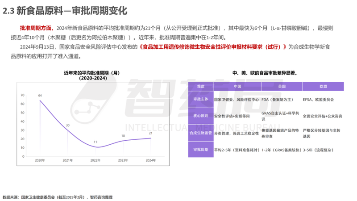357x201 pixels.
Task: Click the row header 合成生物监管
Action: coord(201,133)
